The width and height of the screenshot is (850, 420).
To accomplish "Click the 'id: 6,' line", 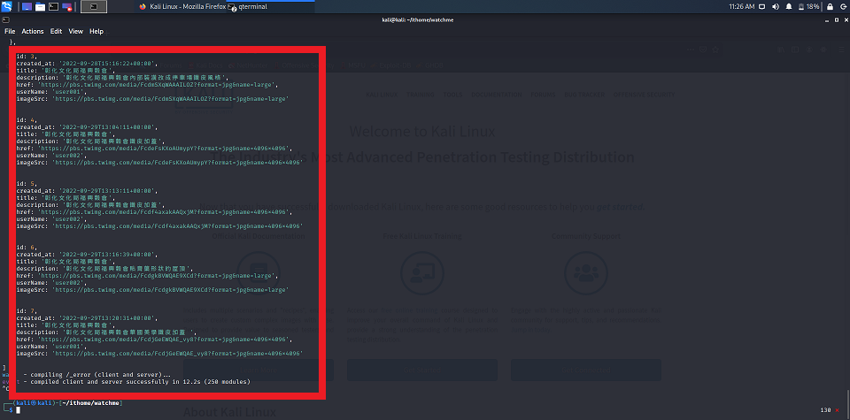I will pyautogui.click(x=26, y=247).
